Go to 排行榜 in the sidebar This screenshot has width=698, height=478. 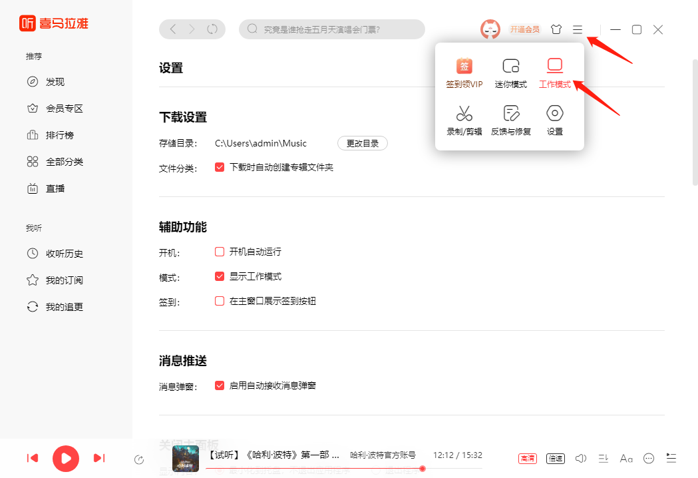[x=59, y=135]
